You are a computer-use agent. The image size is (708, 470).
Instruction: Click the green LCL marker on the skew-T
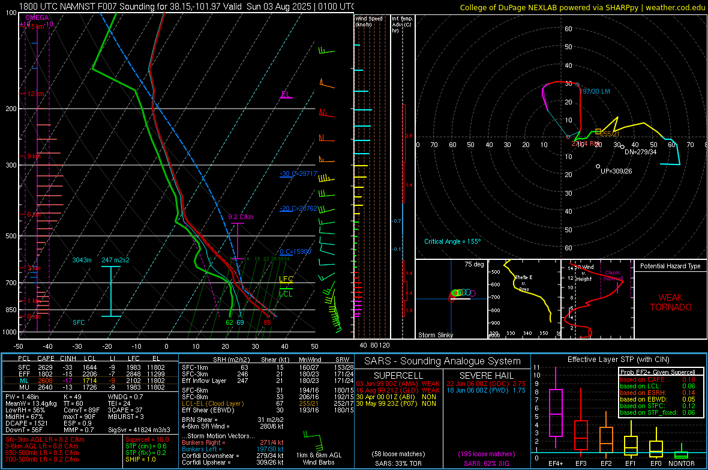tap(286, 294)
